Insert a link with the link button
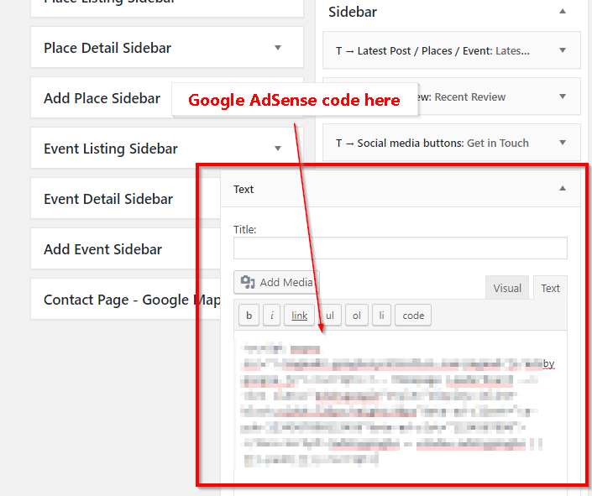Screen dimensions: 592x496 300,316
